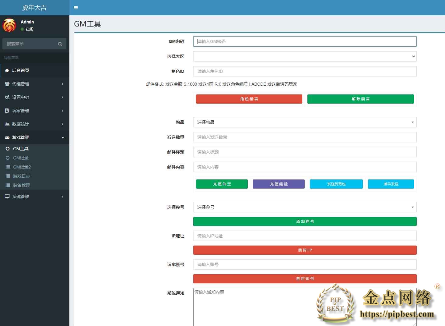Click the 在线 status text
The height and width of the screenshot is (326, 445).
(30, 29)
